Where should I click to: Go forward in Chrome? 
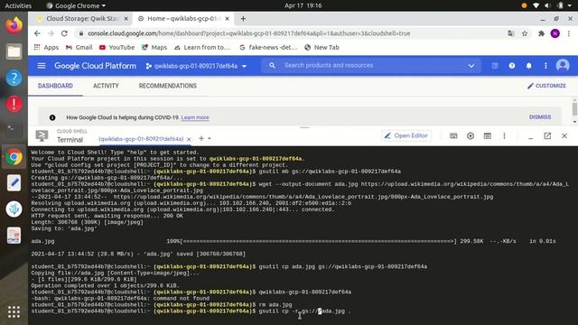(51, 33)
